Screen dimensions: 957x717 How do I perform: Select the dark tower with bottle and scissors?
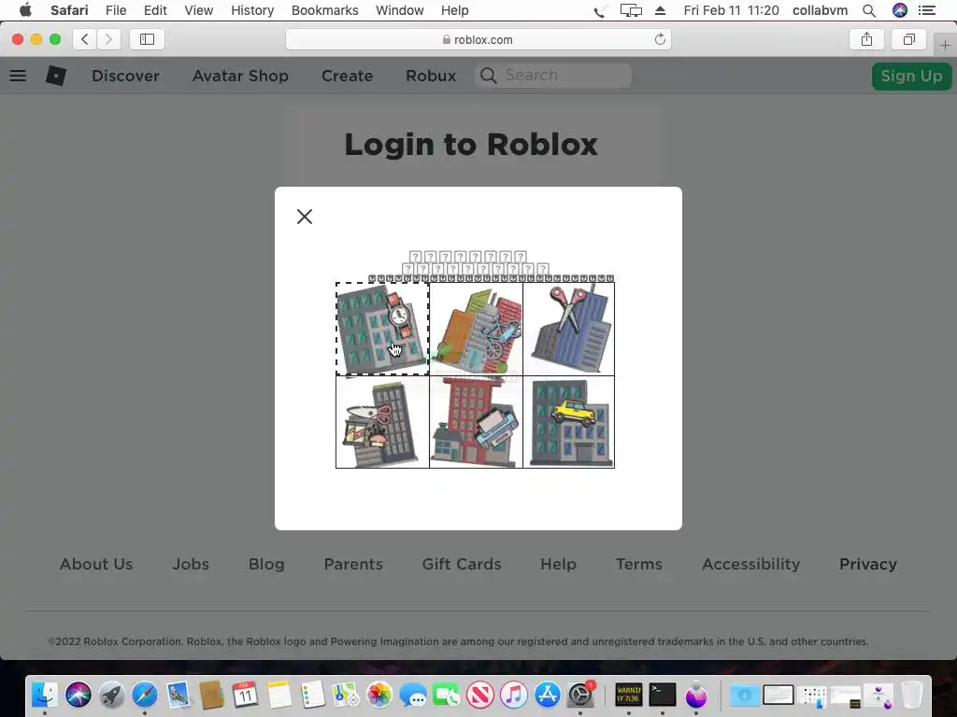click(382, 422)
